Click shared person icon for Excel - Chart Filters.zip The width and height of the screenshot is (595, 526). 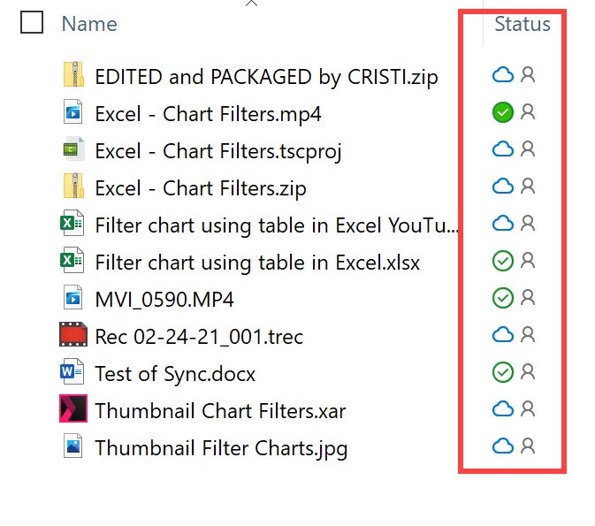tap(528, 186)
